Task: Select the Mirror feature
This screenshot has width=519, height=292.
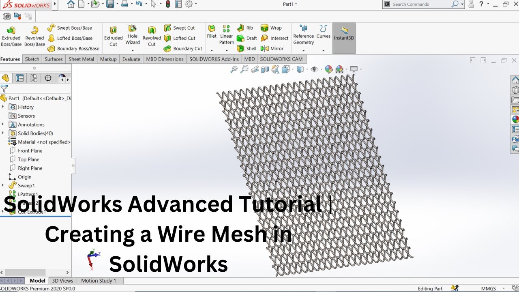Action: [x=272, y=49]
